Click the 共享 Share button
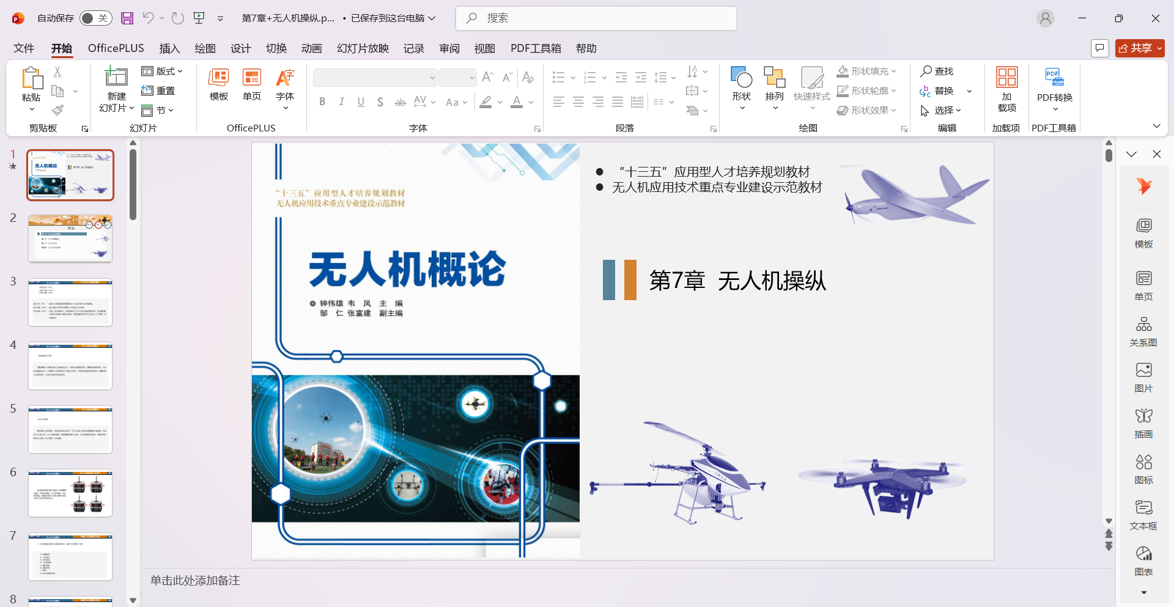1174x607 pixels. [1140, 48]
